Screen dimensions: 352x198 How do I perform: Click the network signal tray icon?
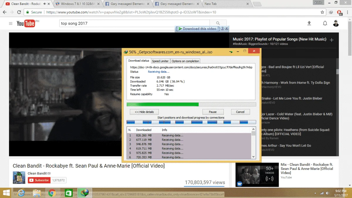tap(322, 193)
